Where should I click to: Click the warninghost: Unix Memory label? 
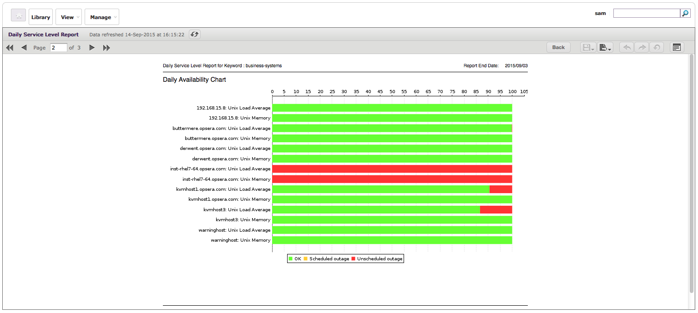pos(241,240)
